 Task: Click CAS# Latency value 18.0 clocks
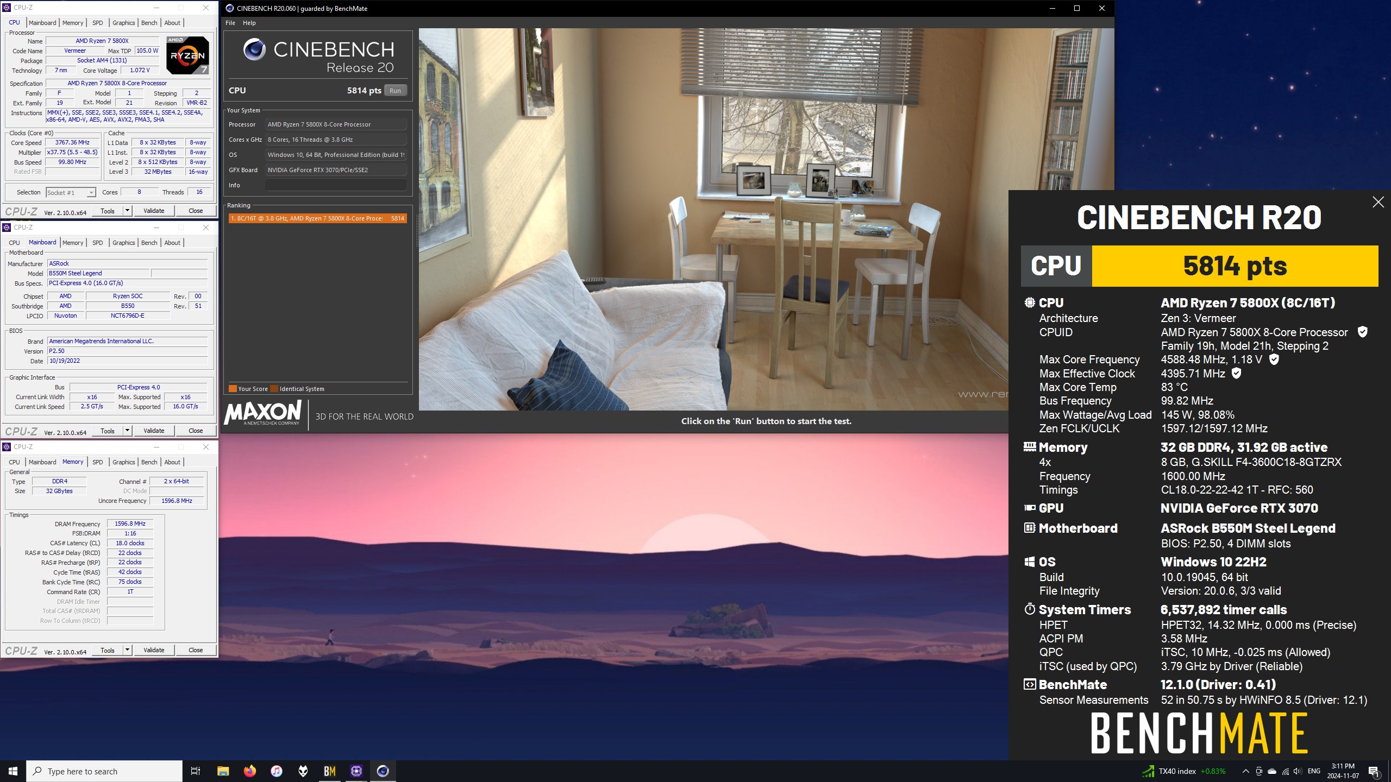(130, 543)
